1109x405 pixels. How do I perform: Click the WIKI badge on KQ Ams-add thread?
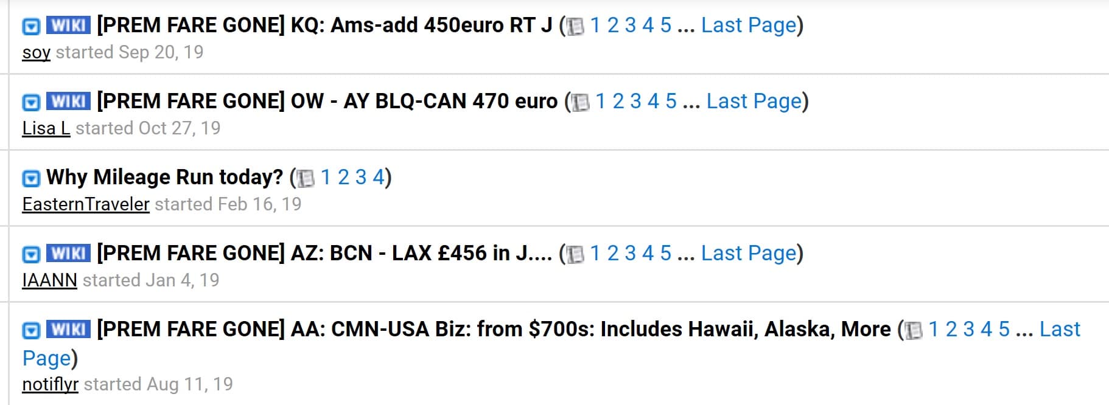[x=68, y=26]
